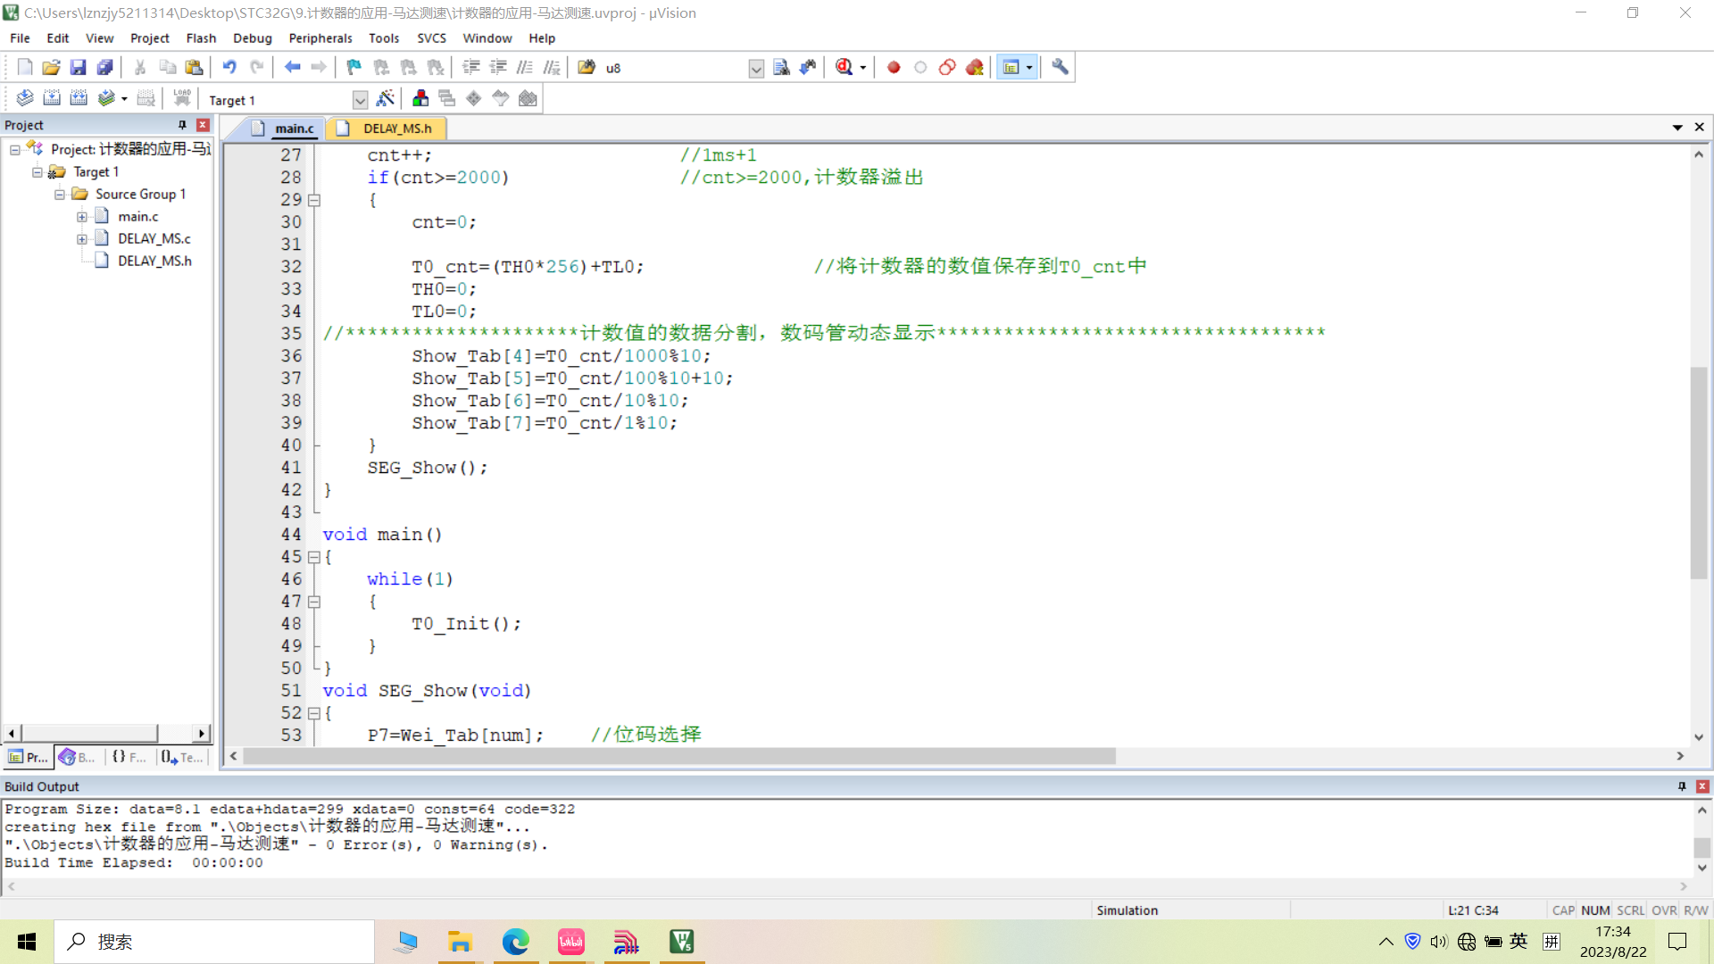Insert a breakpoint with red dot icon
The height and width of the screenshot is (964, 1714).
pyautogui.click(x=894, y=67)
